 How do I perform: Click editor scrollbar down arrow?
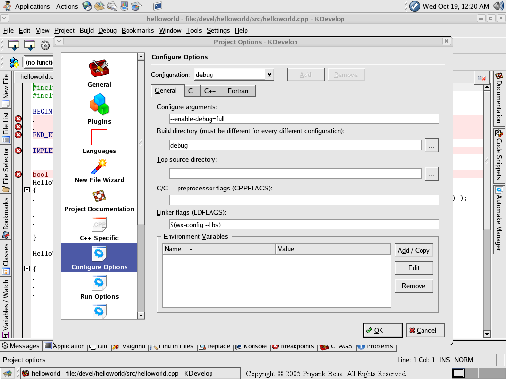pos(487,334)
